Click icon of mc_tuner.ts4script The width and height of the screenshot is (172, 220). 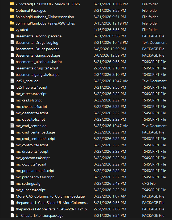coord(12,190)
